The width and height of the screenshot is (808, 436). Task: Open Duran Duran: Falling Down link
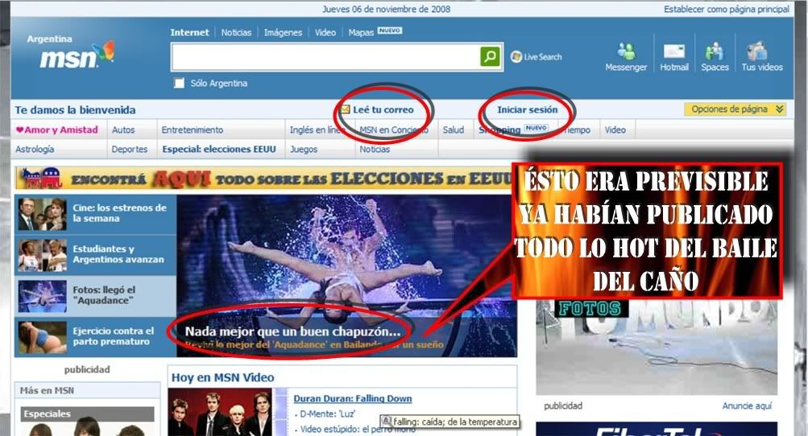[x=353, y=398]
